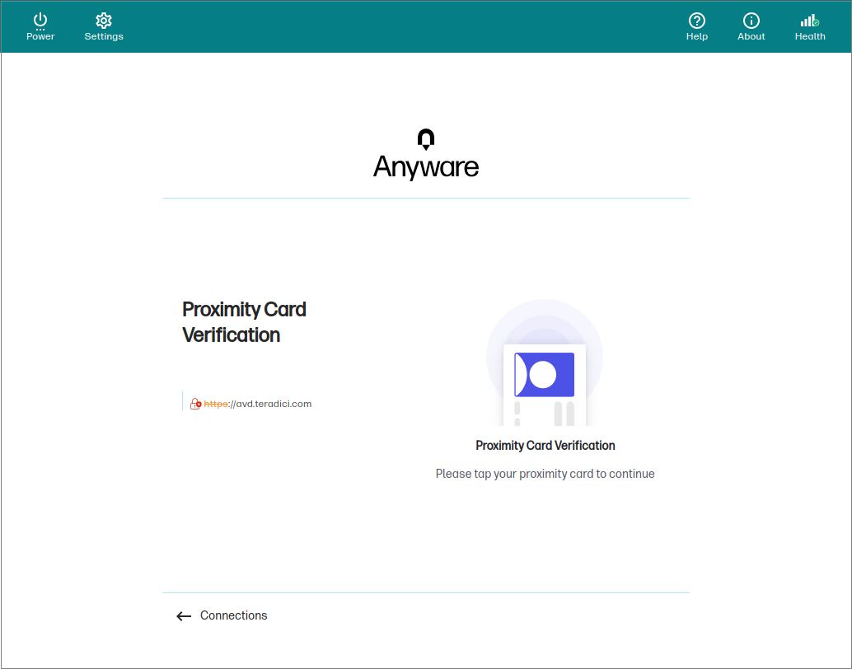
Task: Click the avd.teradici.com address
Action: [x=258, y=404]
